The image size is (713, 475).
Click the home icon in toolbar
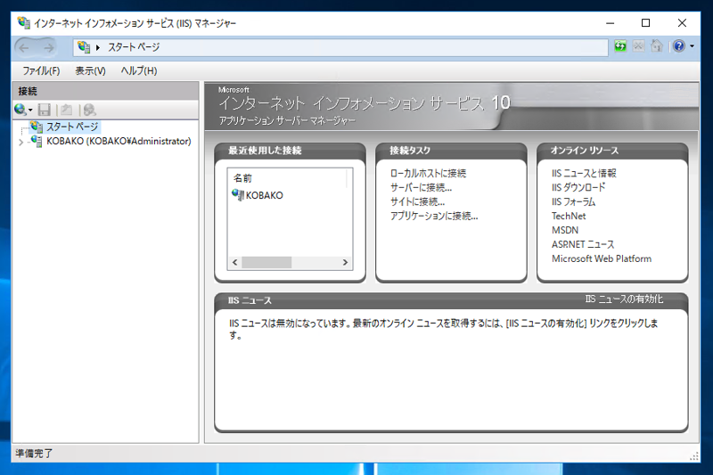[x=656, y=46]
